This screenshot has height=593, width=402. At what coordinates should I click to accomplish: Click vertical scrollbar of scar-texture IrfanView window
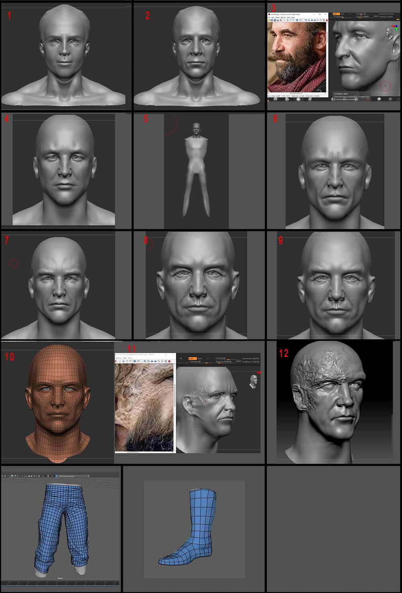(x=174, y=407)
